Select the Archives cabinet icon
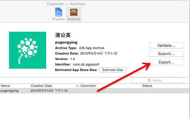 74,12
